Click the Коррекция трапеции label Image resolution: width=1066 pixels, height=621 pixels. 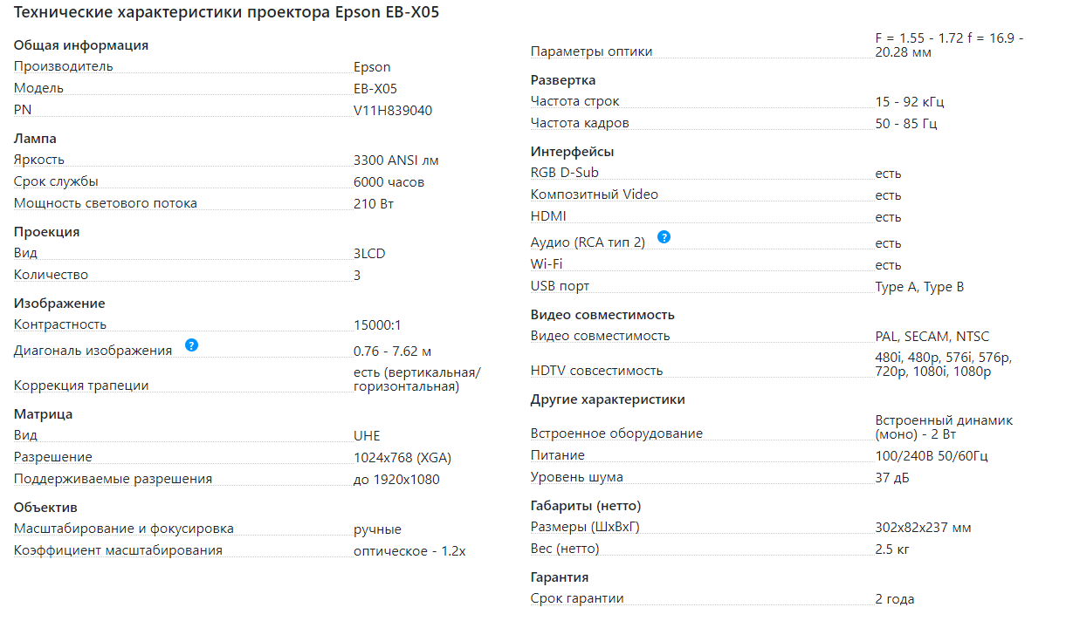click(x=81, y=386)
